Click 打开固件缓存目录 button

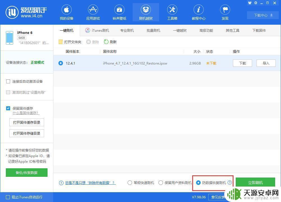[26, 122]
